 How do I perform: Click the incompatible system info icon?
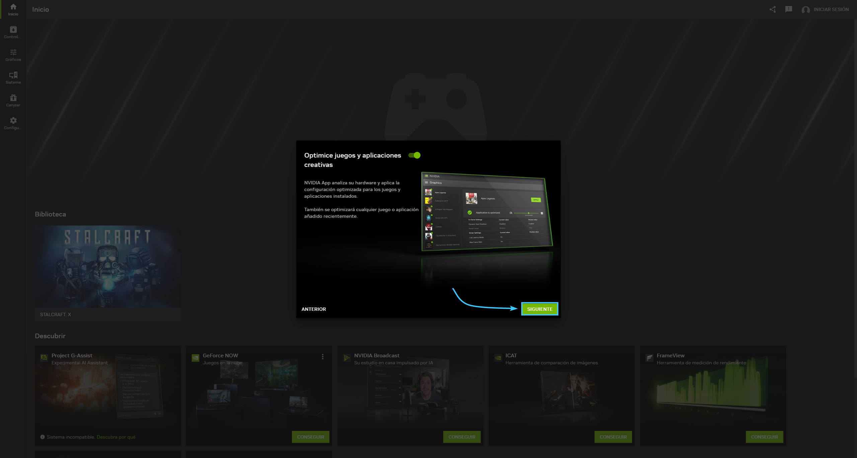43,437
